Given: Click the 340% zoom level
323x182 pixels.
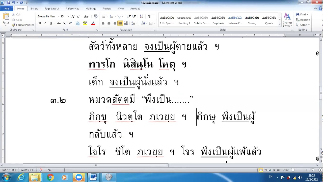Looking at the screenshot, I should click(286, 170).
